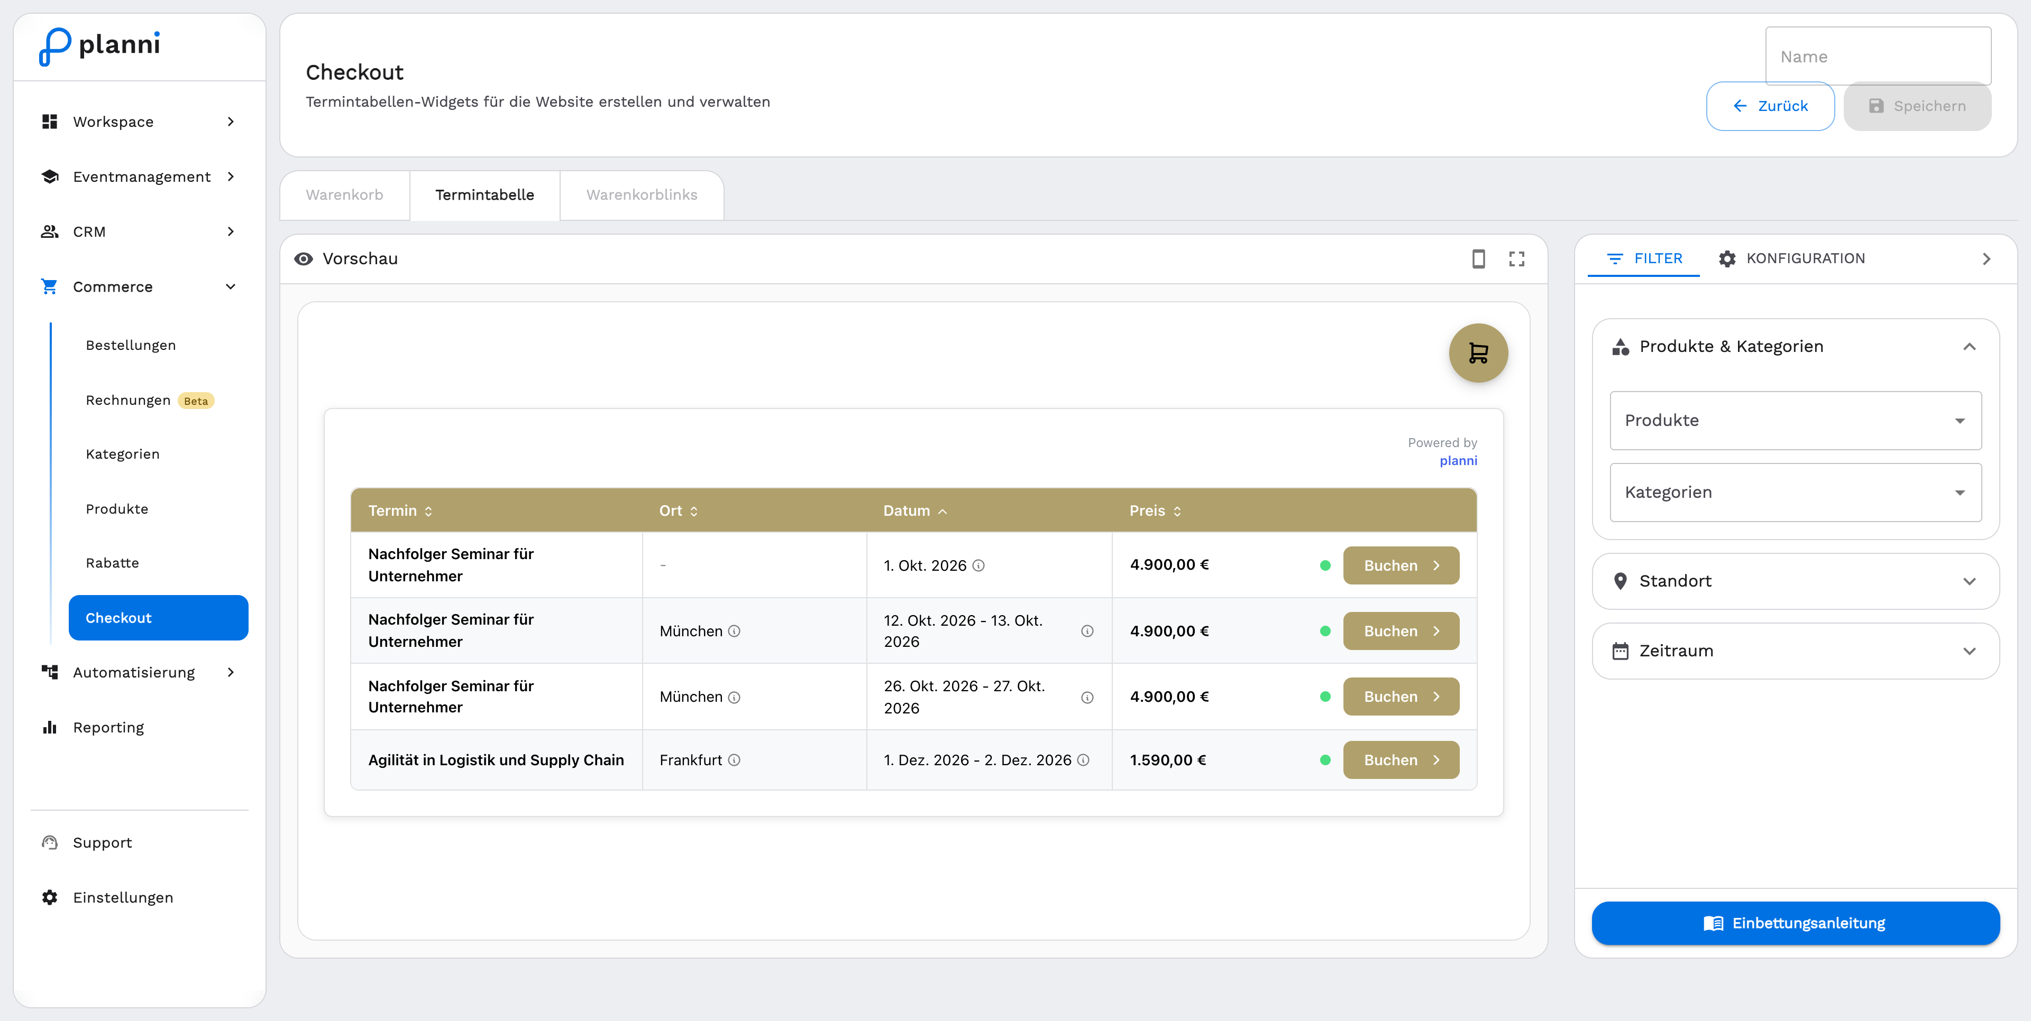Open the KONFIGURATION tab
This screenshot has height=1021, width=2031.
(1792, 258)
